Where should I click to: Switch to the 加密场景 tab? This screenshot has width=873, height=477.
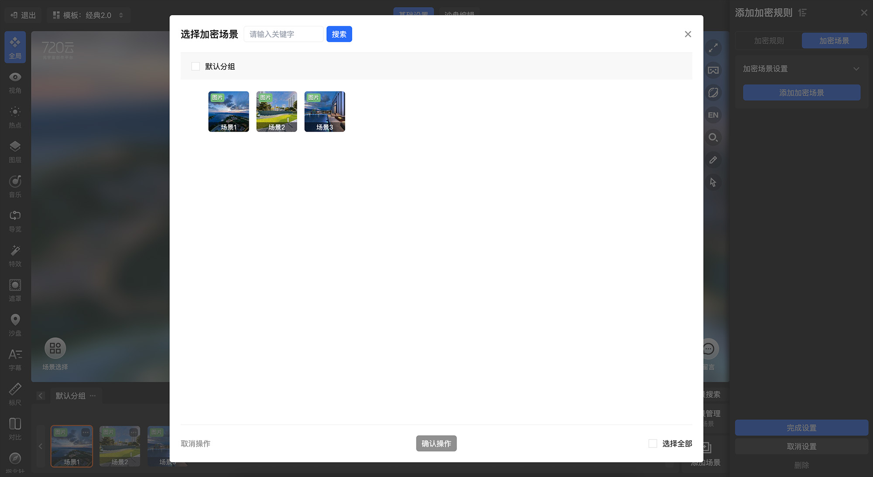[x=834, y=41]
